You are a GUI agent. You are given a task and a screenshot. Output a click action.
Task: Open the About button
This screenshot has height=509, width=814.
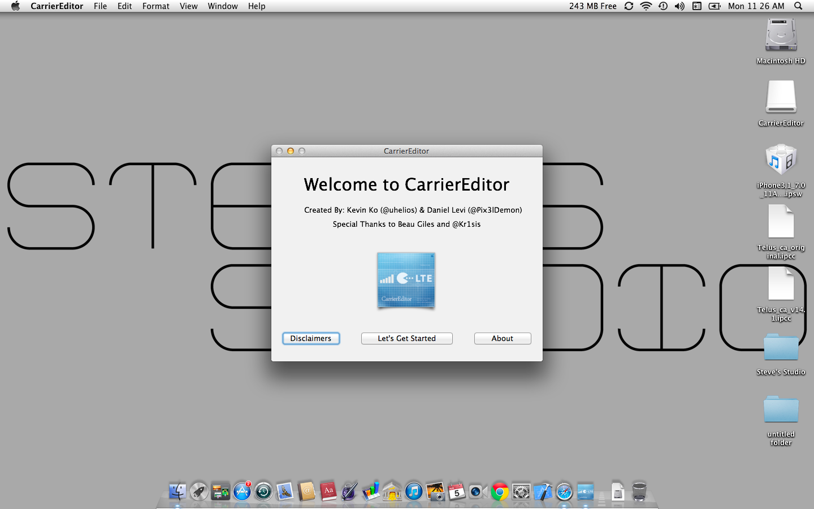[x=503, y=338]
